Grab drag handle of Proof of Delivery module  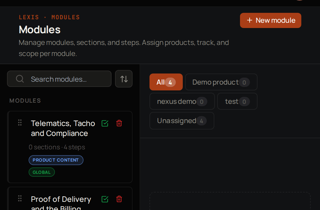20,198
